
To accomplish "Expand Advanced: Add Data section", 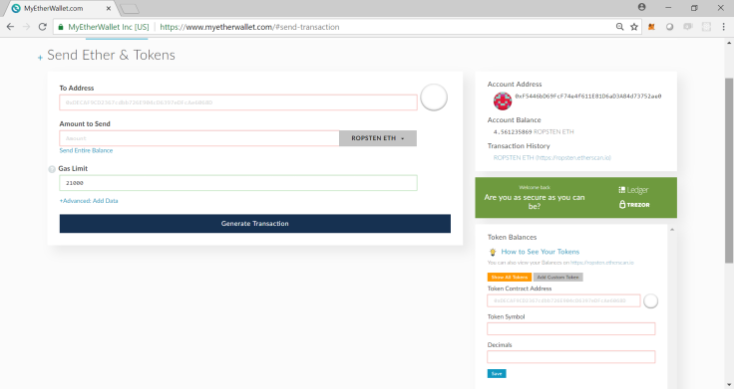I will [89, 201].
